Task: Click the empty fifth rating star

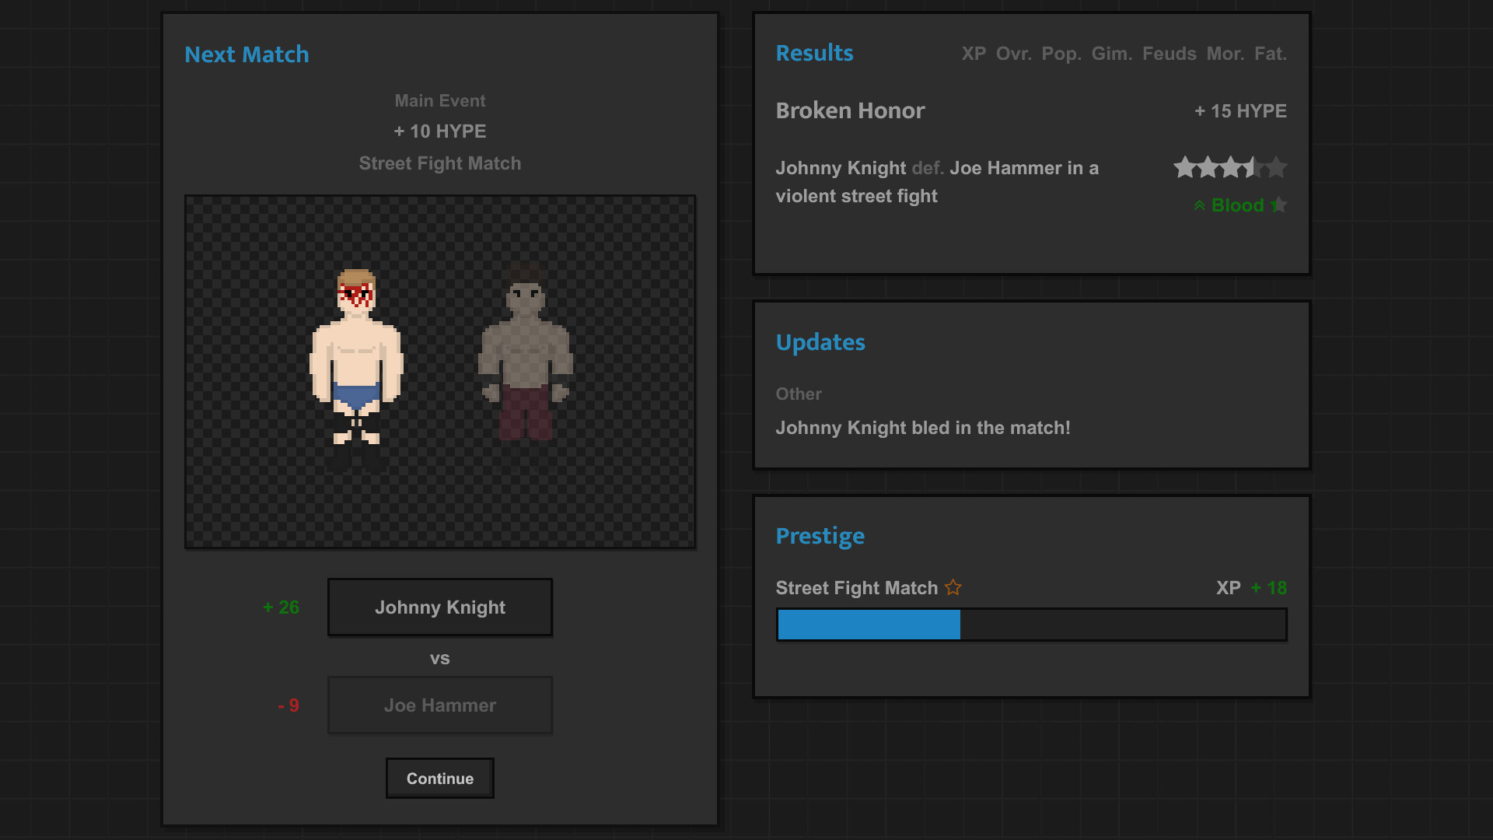Action: (1277, 167)
